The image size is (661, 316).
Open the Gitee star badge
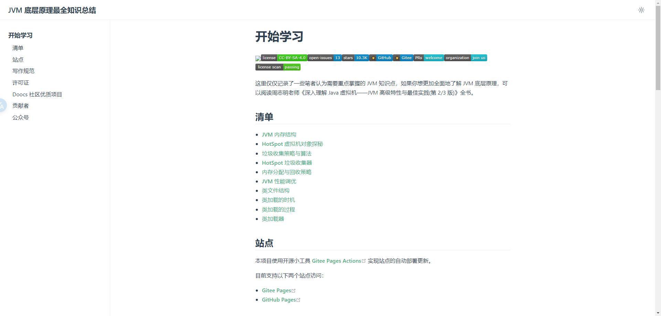pyautogui.click(x=403, y=58)
